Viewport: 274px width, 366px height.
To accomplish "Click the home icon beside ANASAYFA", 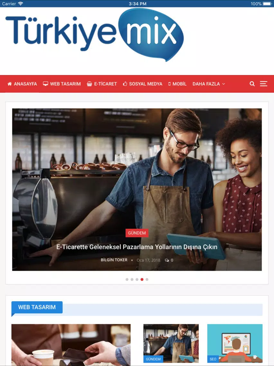I will [x=10, y=84].
